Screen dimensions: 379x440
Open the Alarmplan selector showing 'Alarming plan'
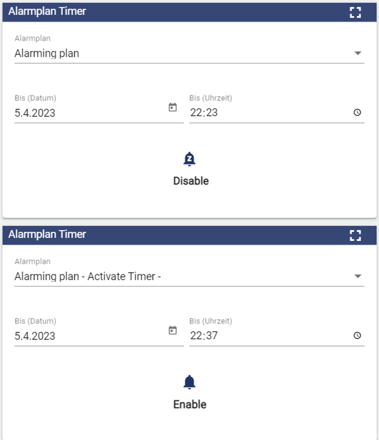[168, 53]
